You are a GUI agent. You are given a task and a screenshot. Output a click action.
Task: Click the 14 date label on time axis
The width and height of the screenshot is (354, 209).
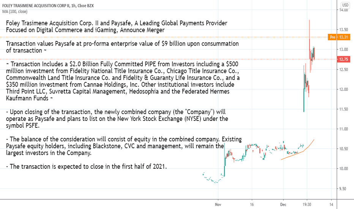tap(331, 204)
